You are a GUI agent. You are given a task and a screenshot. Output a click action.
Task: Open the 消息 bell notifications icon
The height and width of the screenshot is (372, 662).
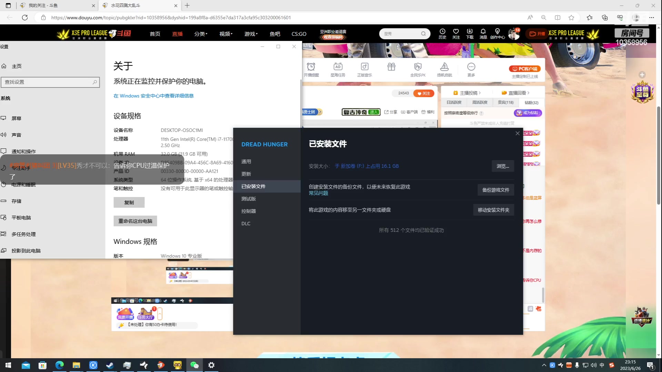[x=483, y=33]
